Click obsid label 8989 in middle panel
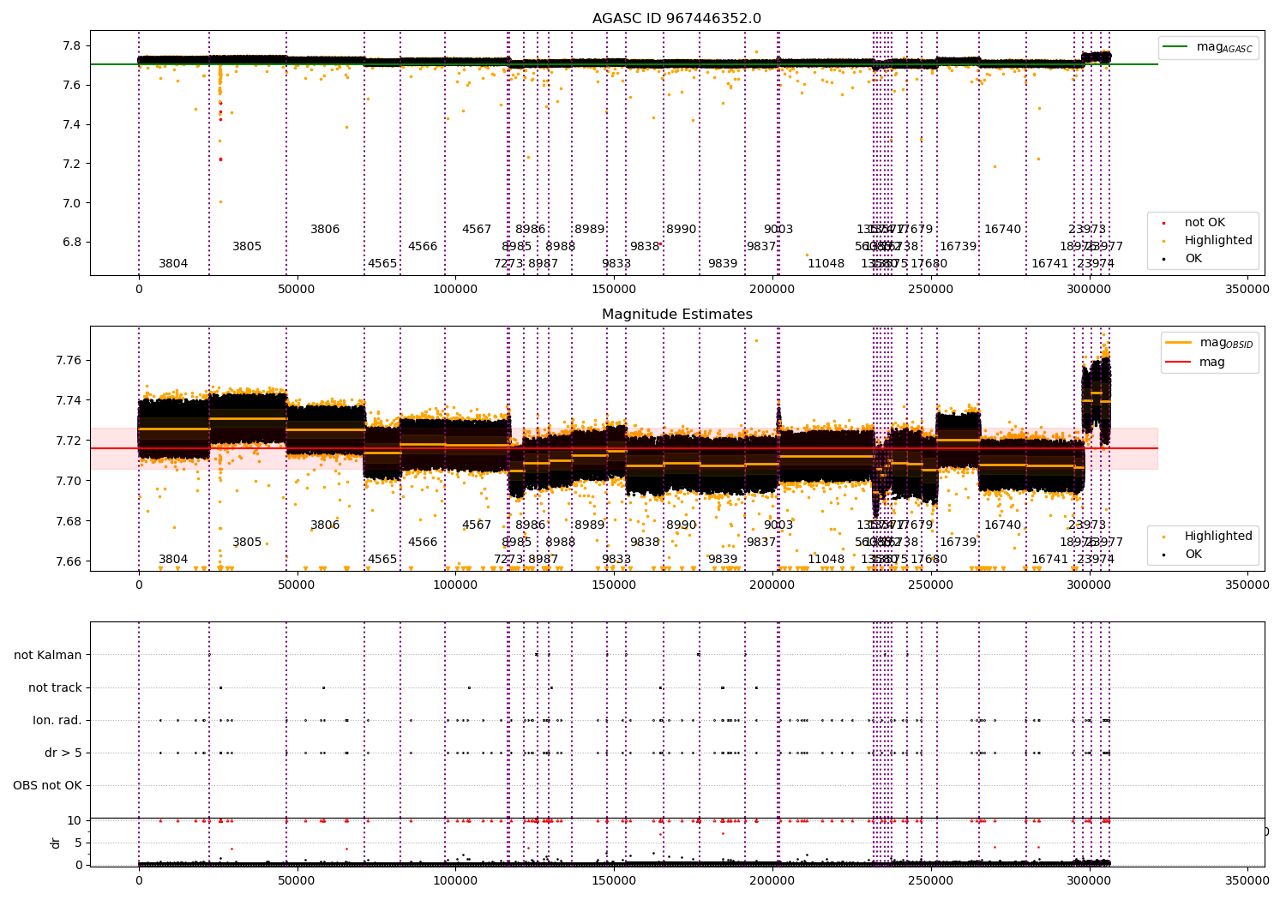The width and height of the screenshot is (1286, 900). pos(590,525)
